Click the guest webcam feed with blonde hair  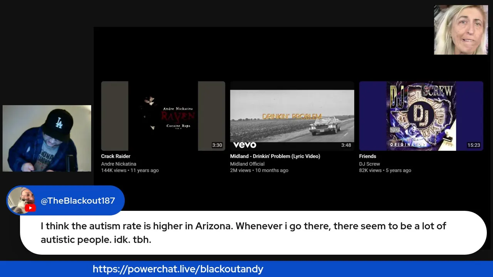coord(461,30)
